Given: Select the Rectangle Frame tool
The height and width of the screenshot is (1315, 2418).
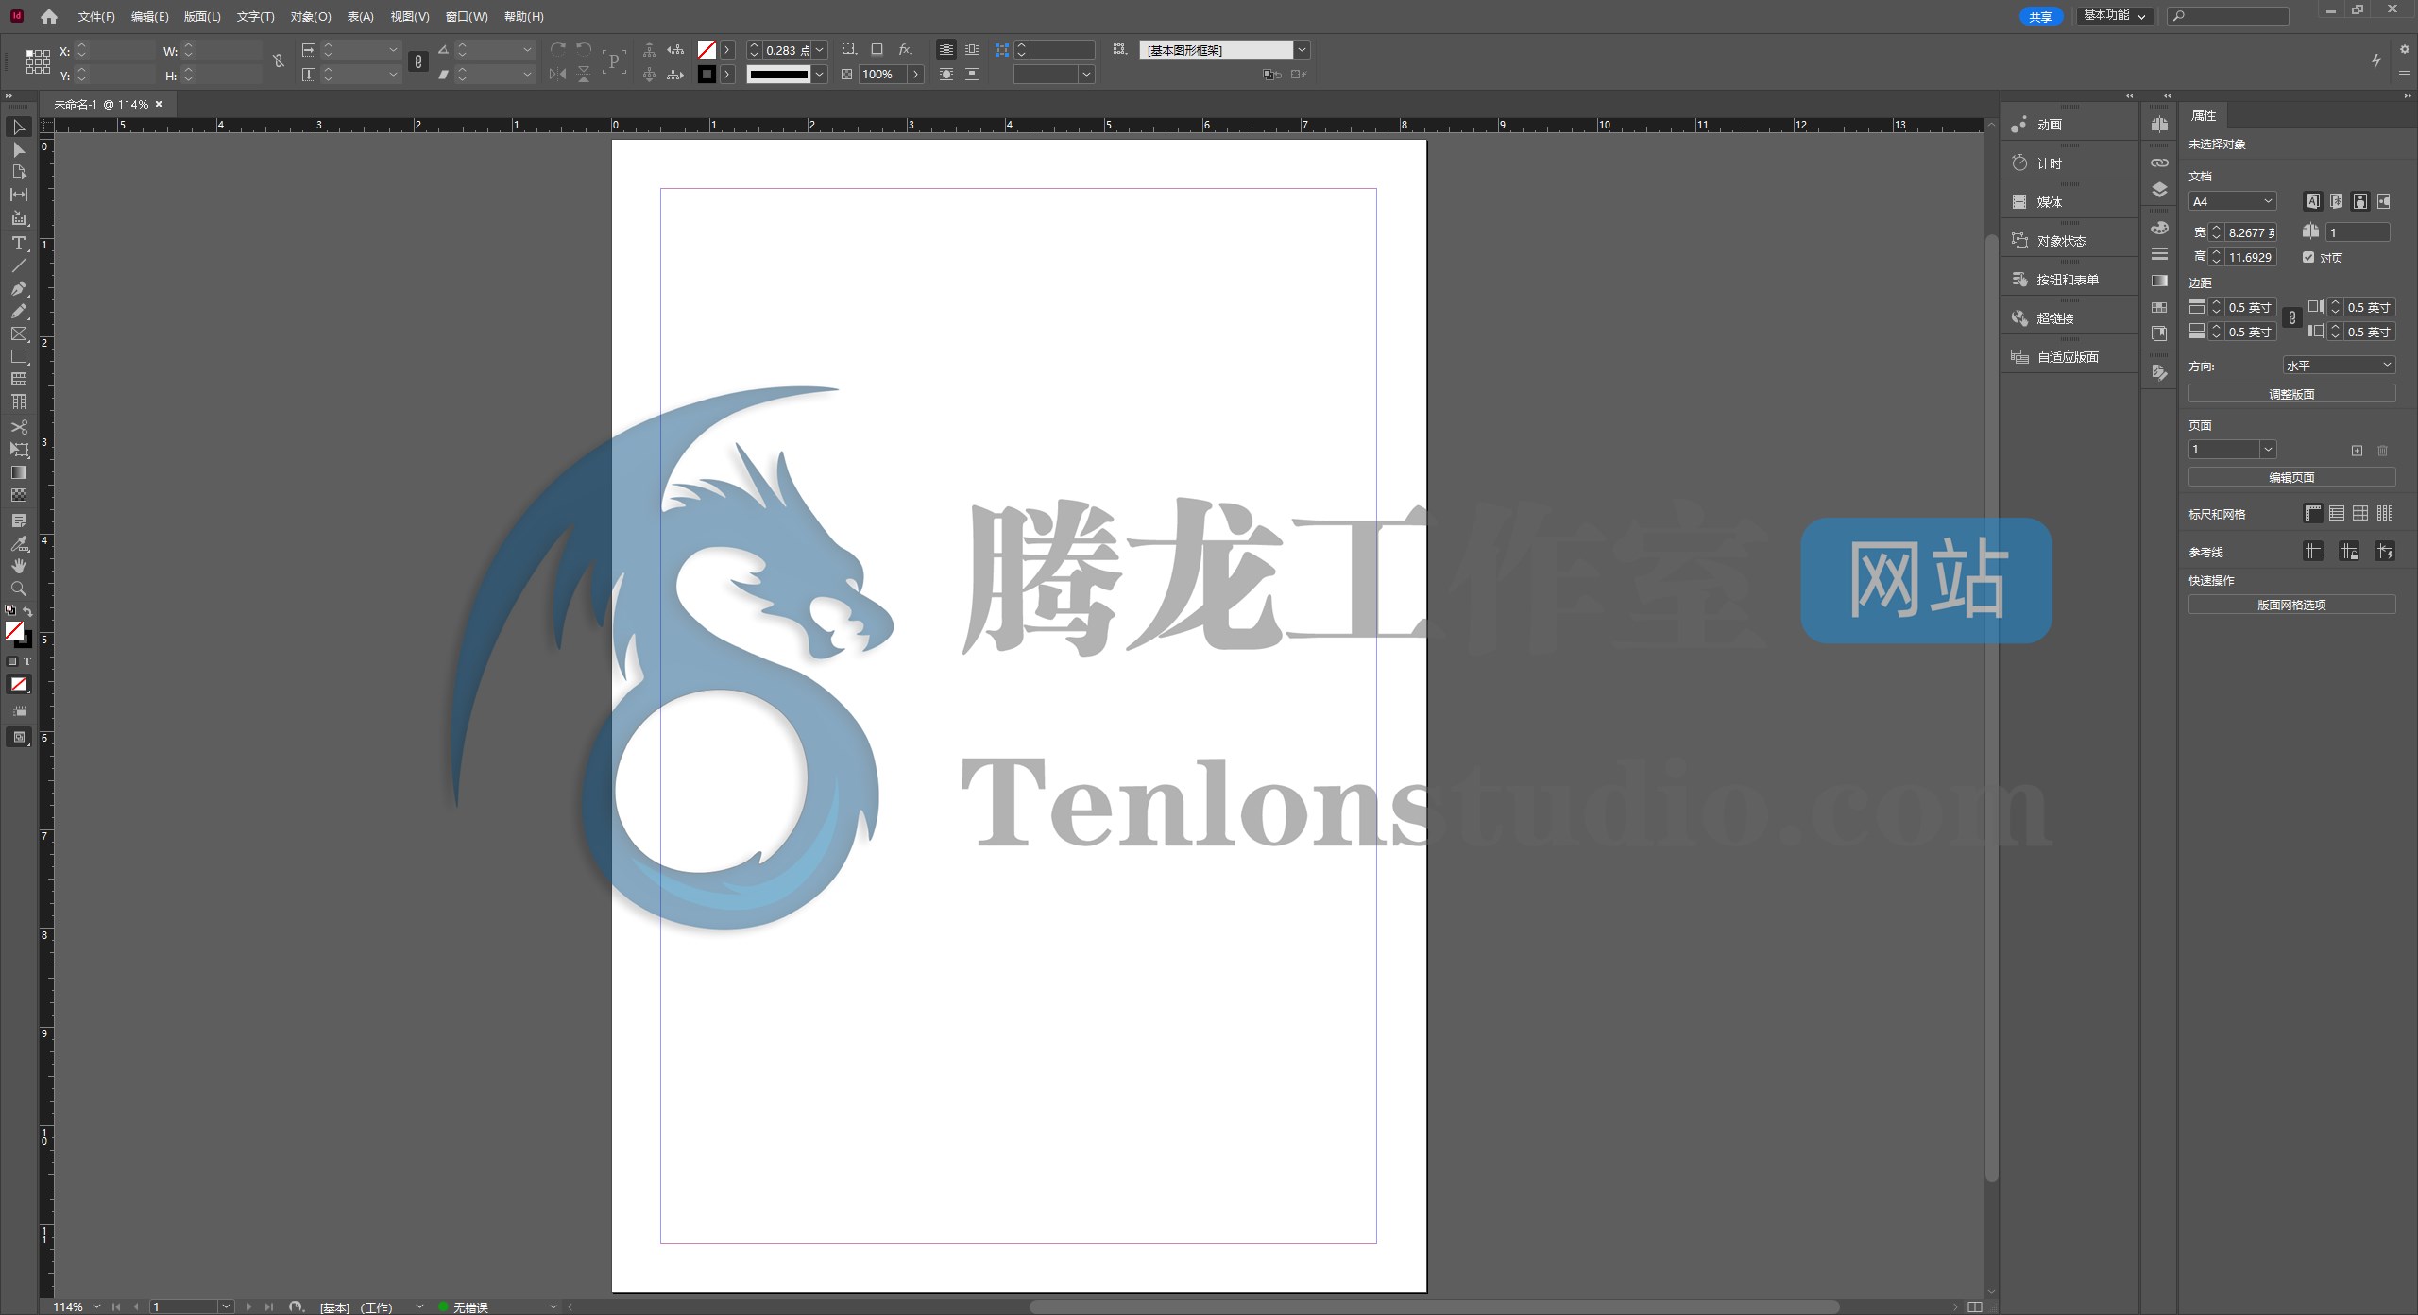Looking at the screenshot, I should click(x=19, y=333).
